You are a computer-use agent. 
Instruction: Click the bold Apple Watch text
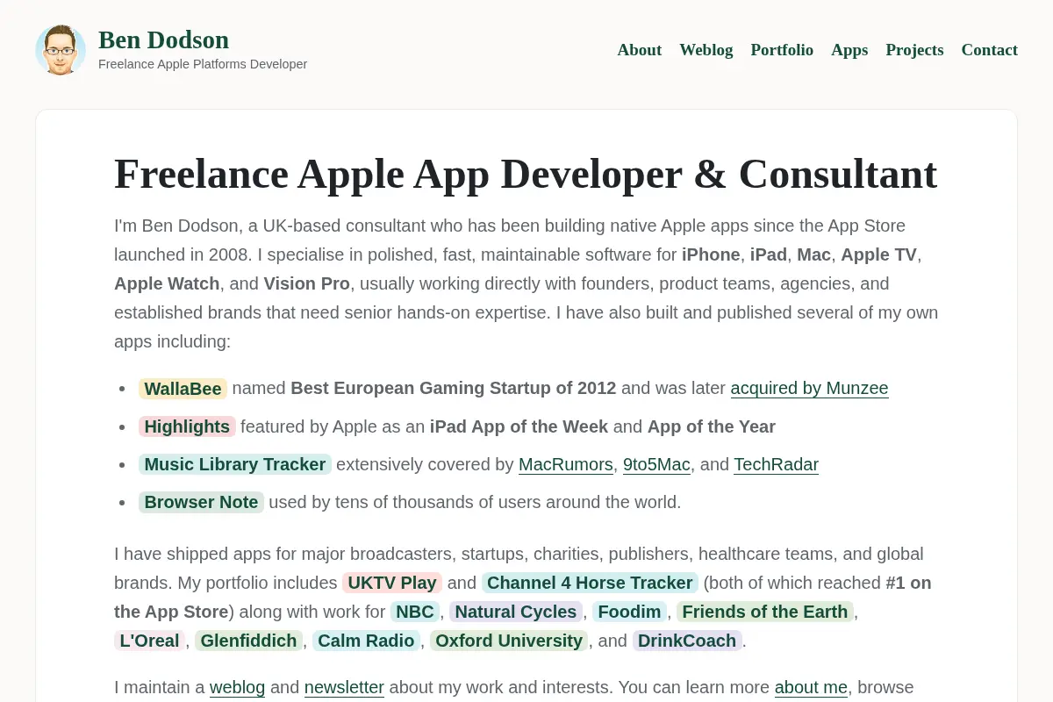[x=167, y=283]
